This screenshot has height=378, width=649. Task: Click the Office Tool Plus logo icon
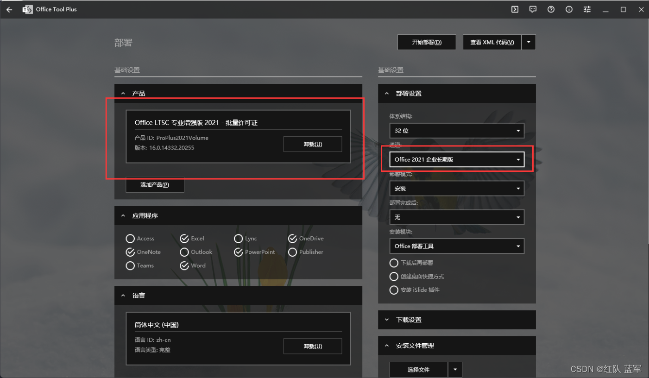tap(27, 9)
